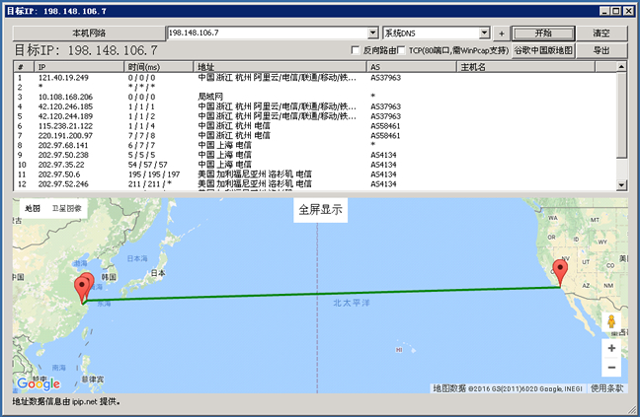Select hop 10 row with IP 202.97.35.22
640x417 pixels.
tap(63, 165)
